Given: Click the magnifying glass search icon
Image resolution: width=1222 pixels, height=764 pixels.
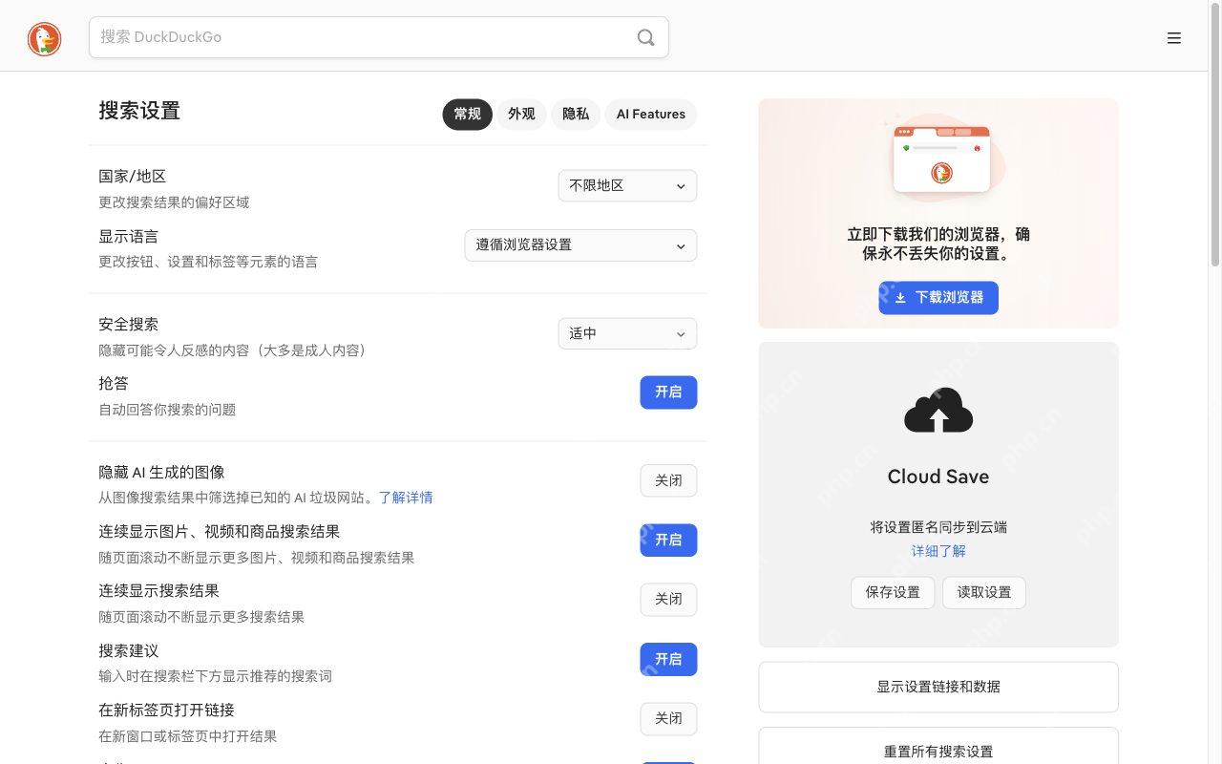Looking at the screenshot, I should point(646,37).
